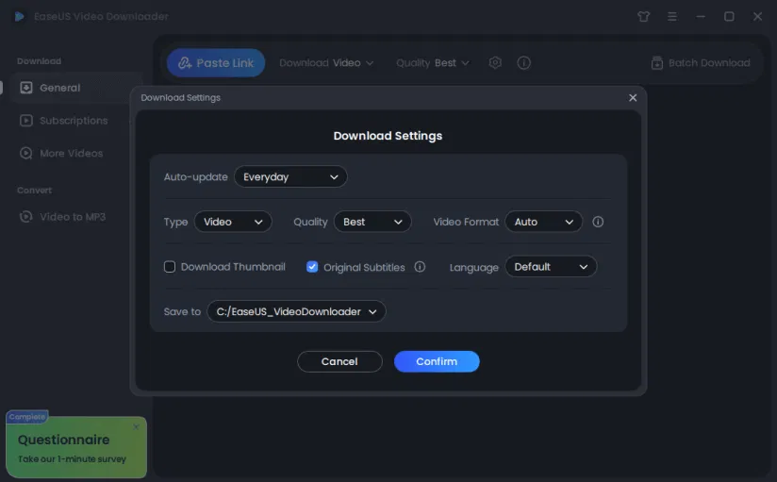Click the EaseUS Video Downloader logo icon
Image resolution: width=777 pixels, height=482 pixels.
tap(19, 16)
